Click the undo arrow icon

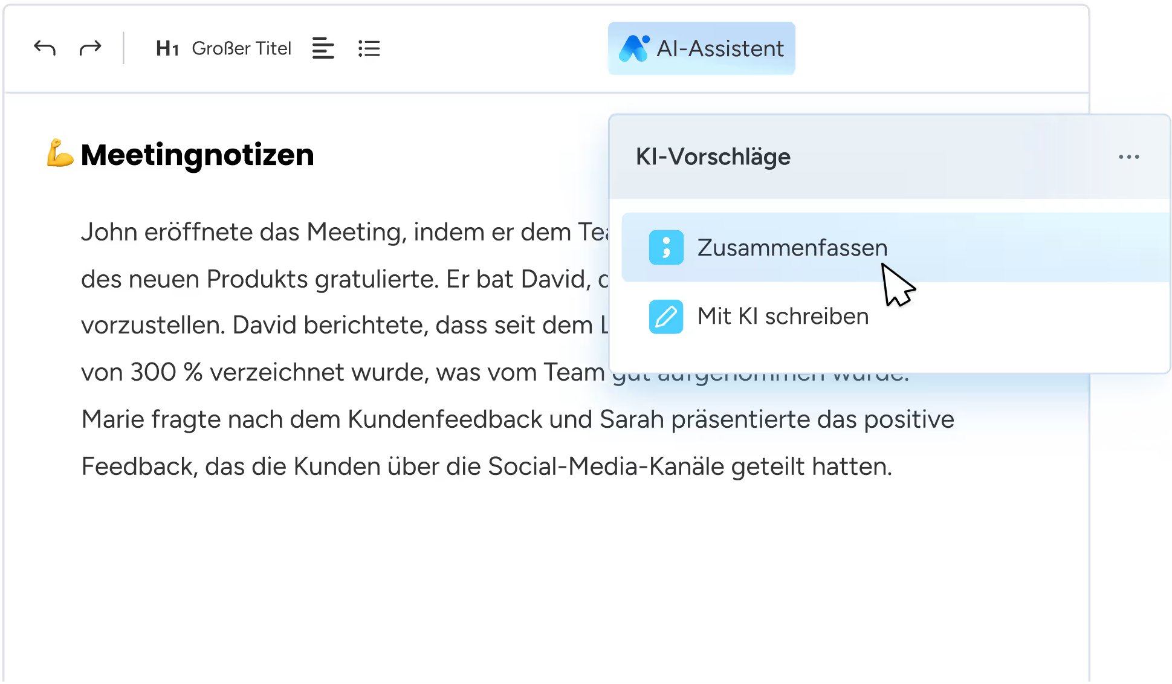(45, 48)
